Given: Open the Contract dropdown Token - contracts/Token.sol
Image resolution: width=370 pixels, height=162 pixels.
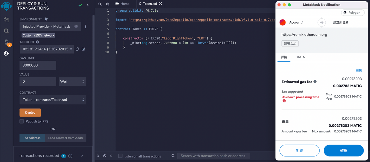Looking at the screenshot, I should pos(53,100).
